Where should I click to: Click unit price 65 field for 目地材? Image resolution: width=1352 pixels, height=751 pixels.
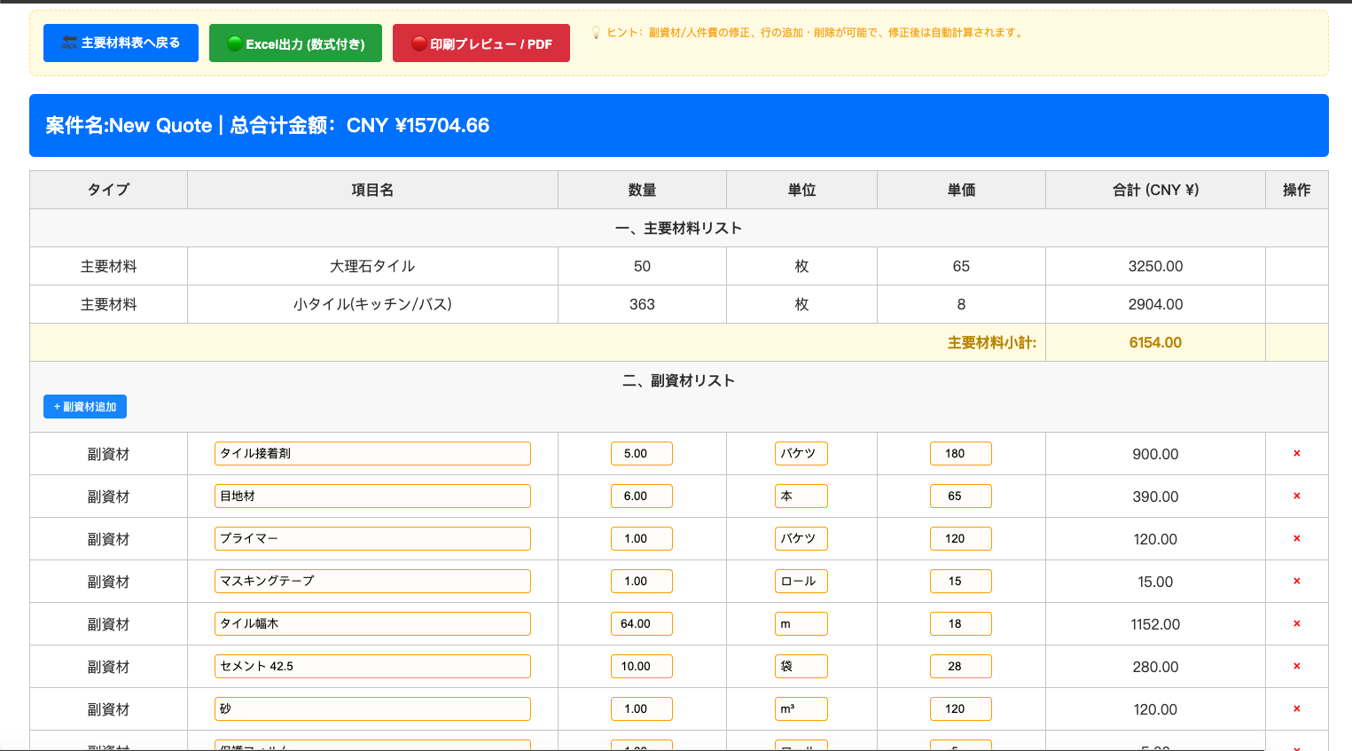pyautogui.click(x=961, y=496)
